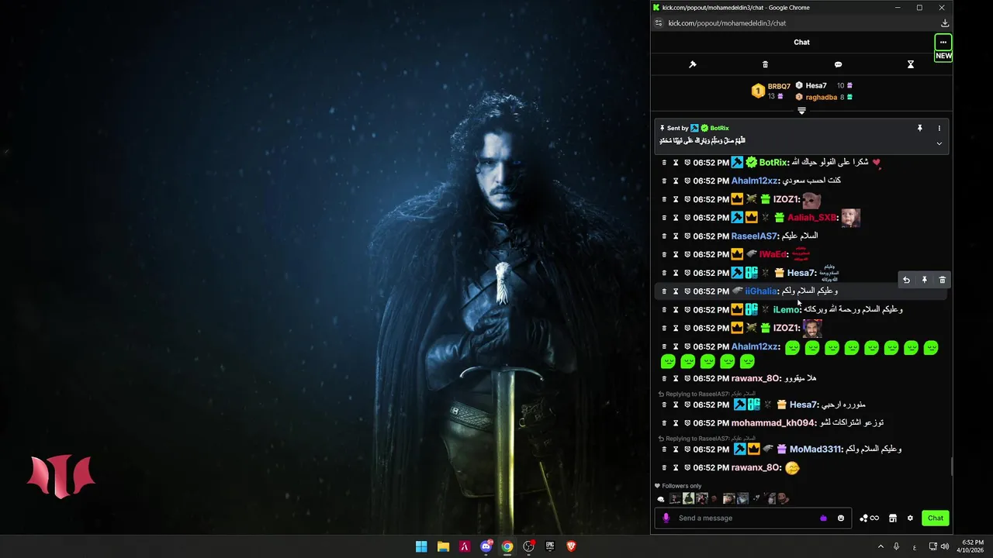This screenshot has height=558, width=993.
Task: Open the channel points infinity balance
Action: click(x=869, y=518)
